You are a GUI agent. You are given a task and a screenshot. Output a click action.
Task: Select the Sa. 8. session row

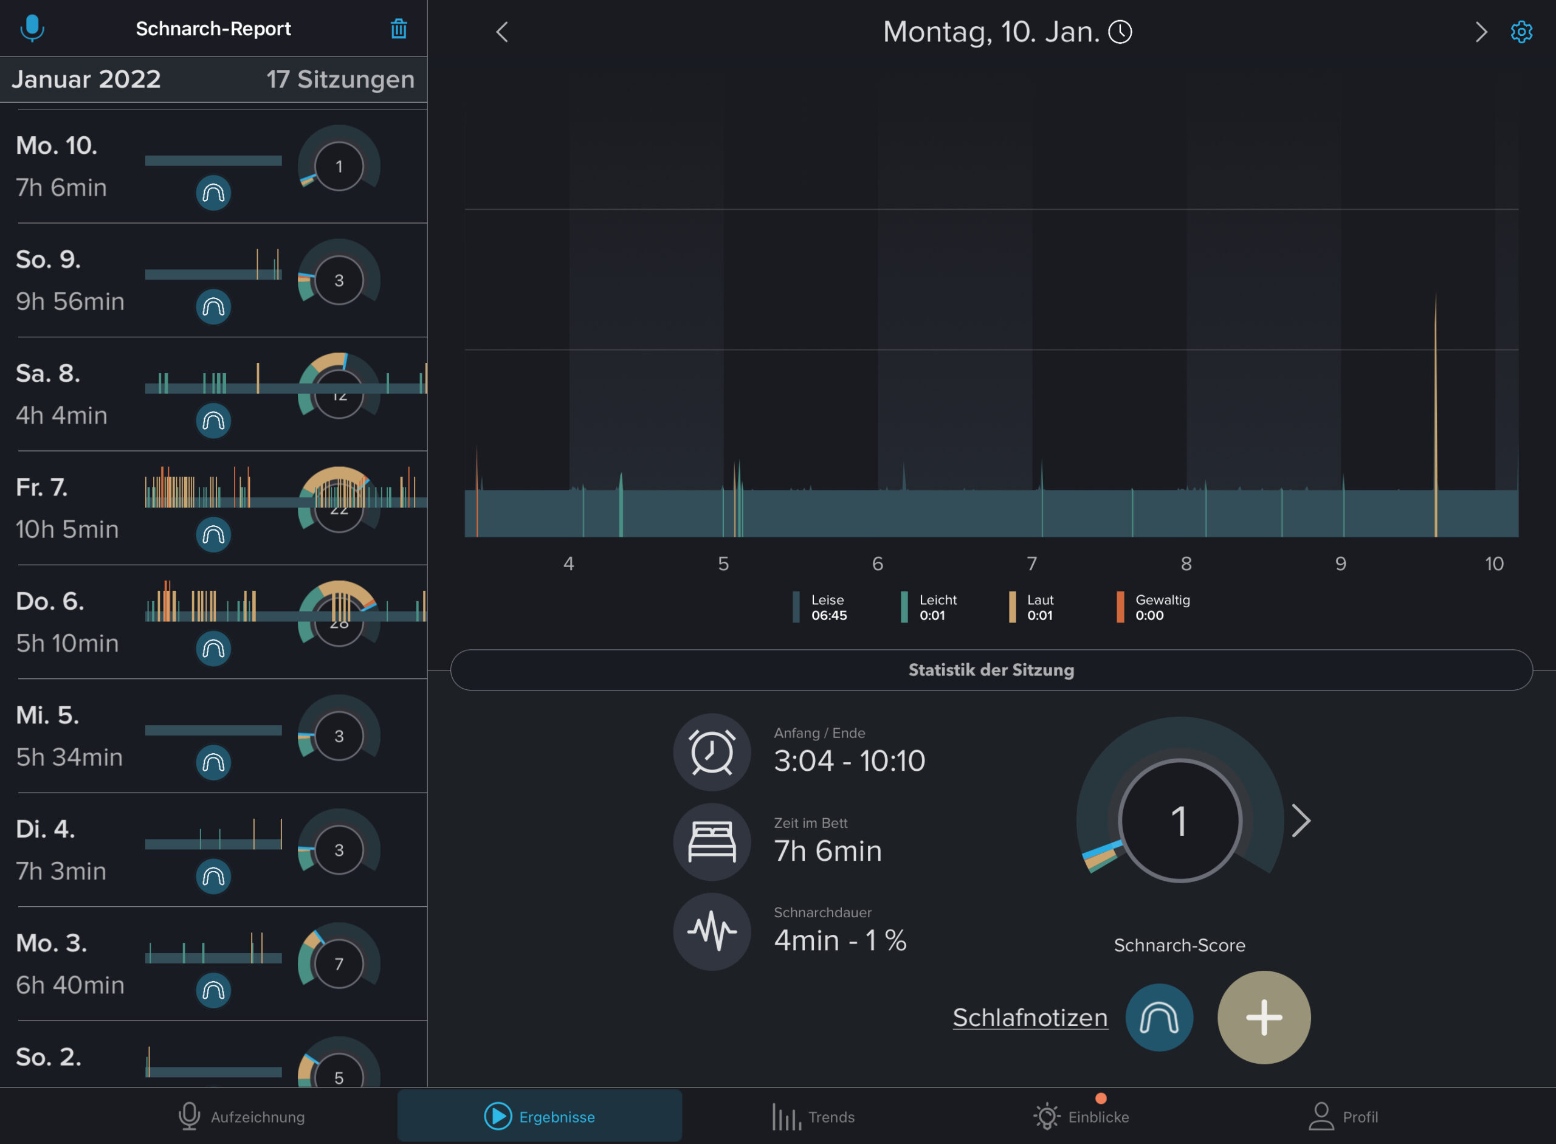click(x=69, y=394)
